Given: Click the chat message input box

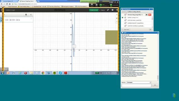Looking at the screenshot, I should [x=136, y=85].
